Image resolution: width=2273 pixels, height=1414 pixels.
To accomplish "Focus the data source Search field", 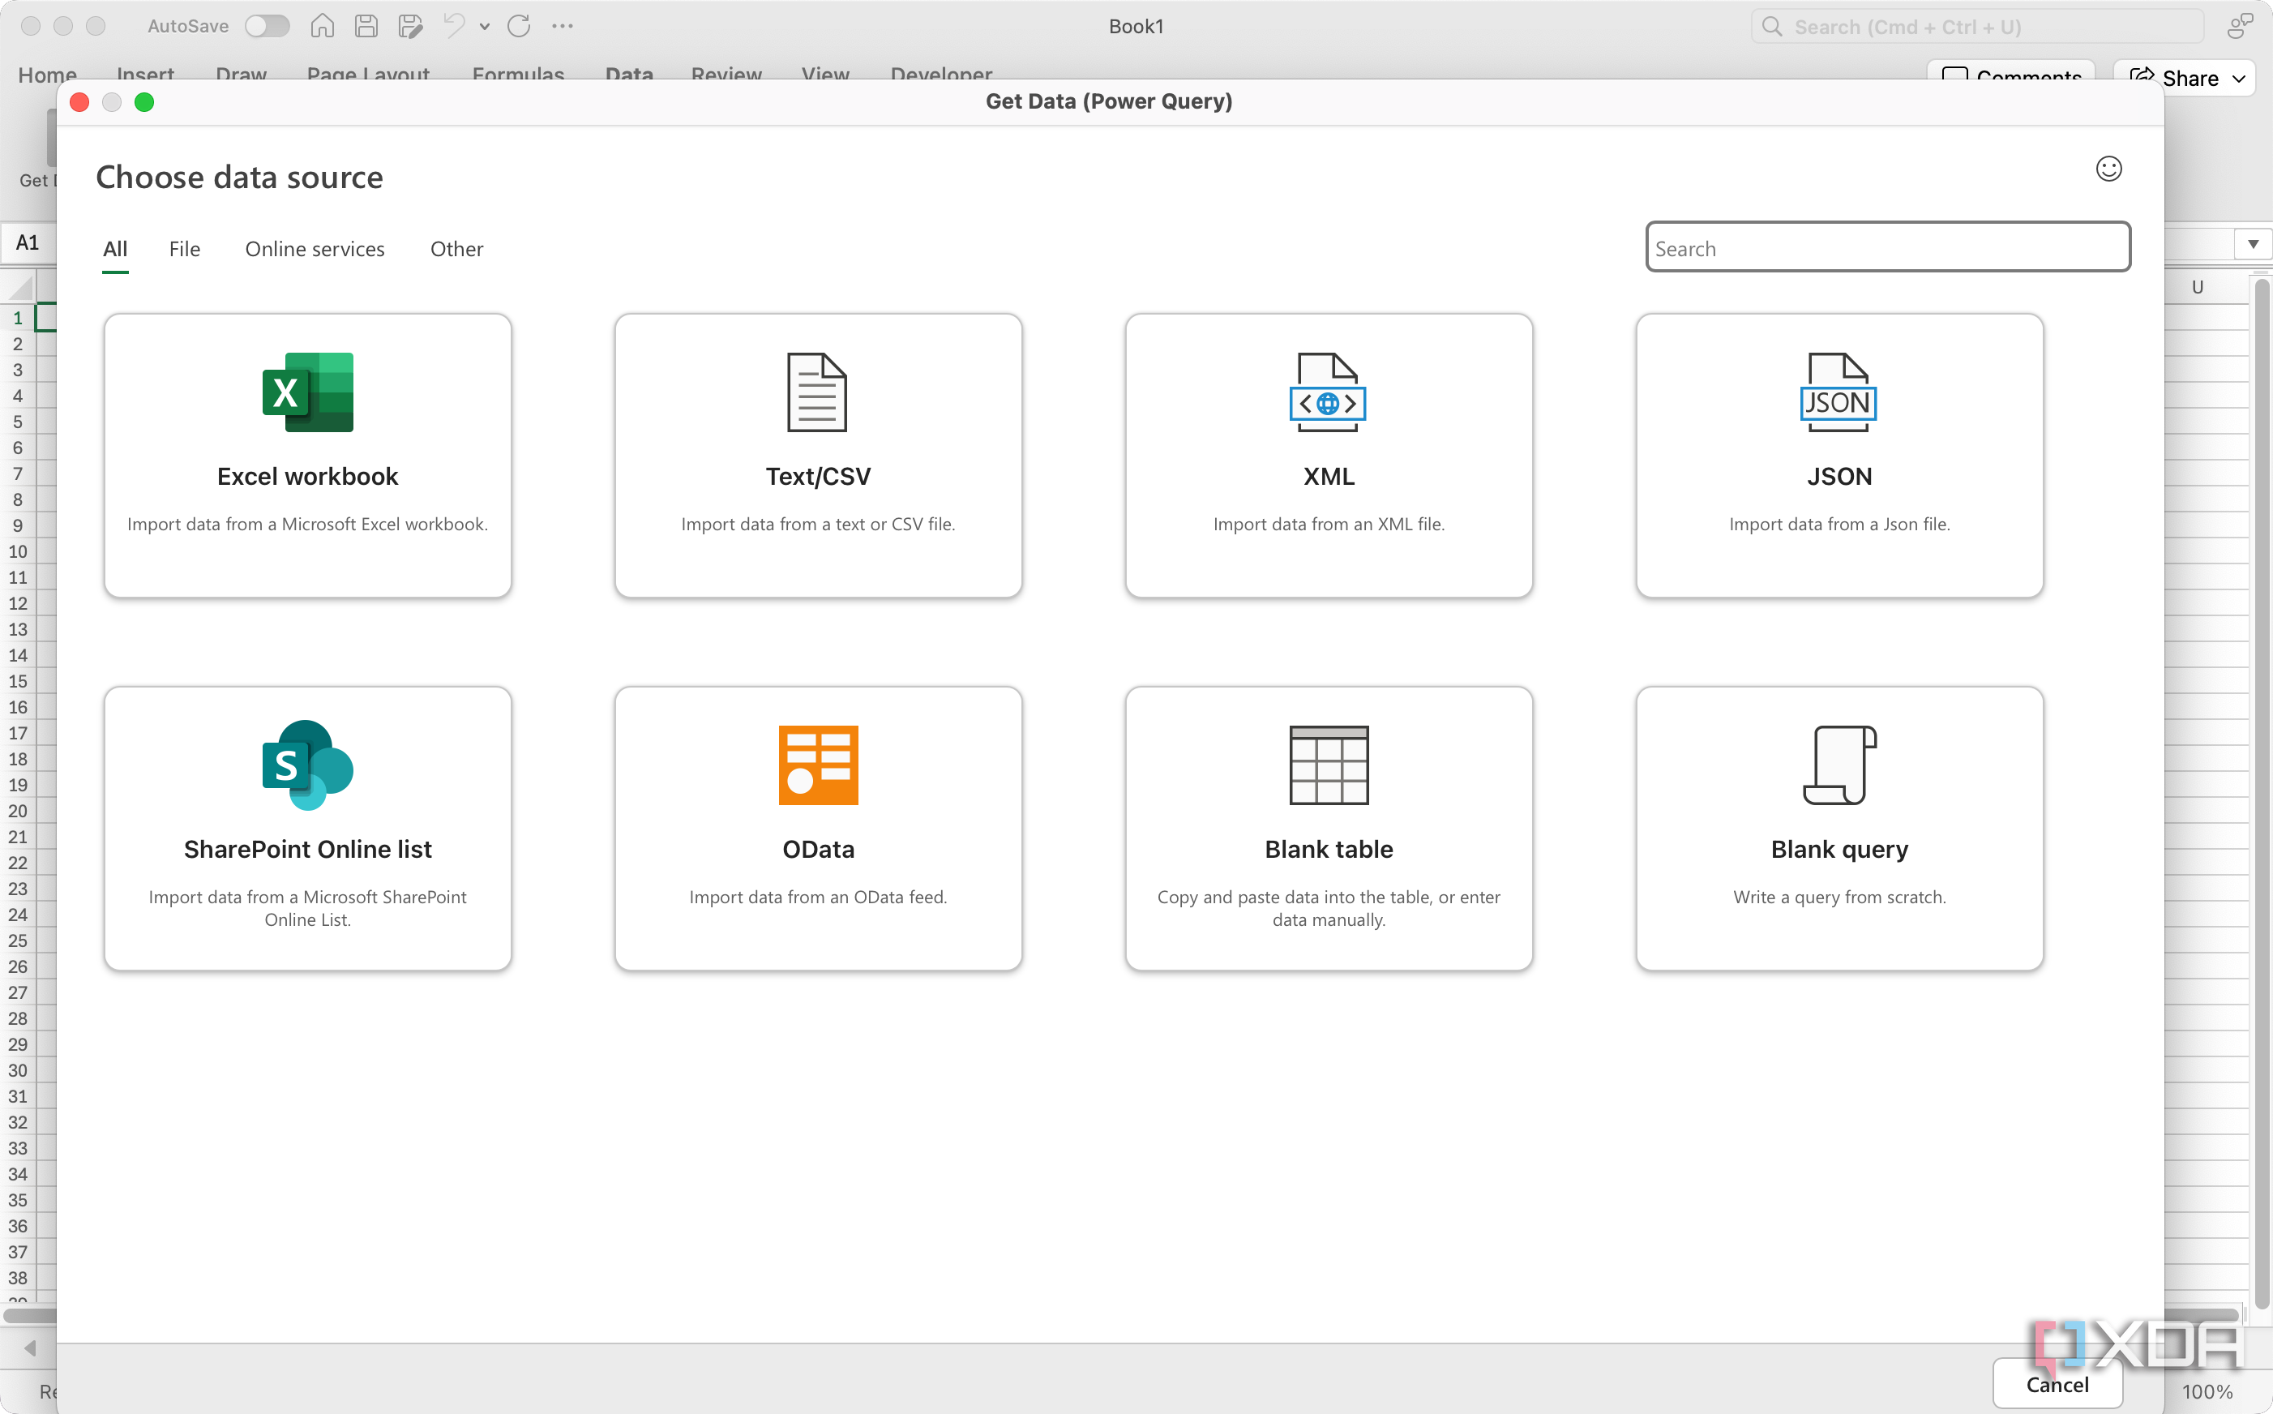I will point(1888,247).
